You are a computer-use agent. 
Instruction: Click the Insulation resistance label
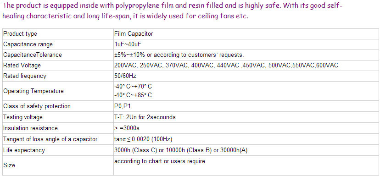pyautogui.click(x=30, y=128)
